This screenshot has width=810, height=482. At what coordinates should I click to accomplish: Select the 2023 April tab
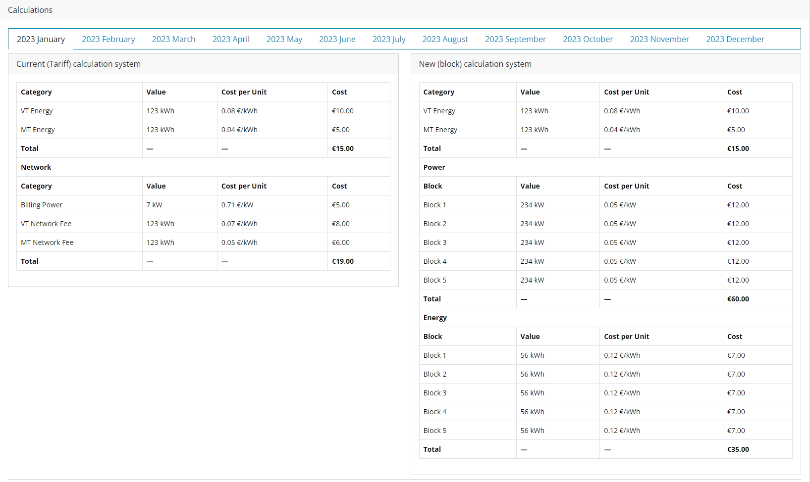[231, 39]
